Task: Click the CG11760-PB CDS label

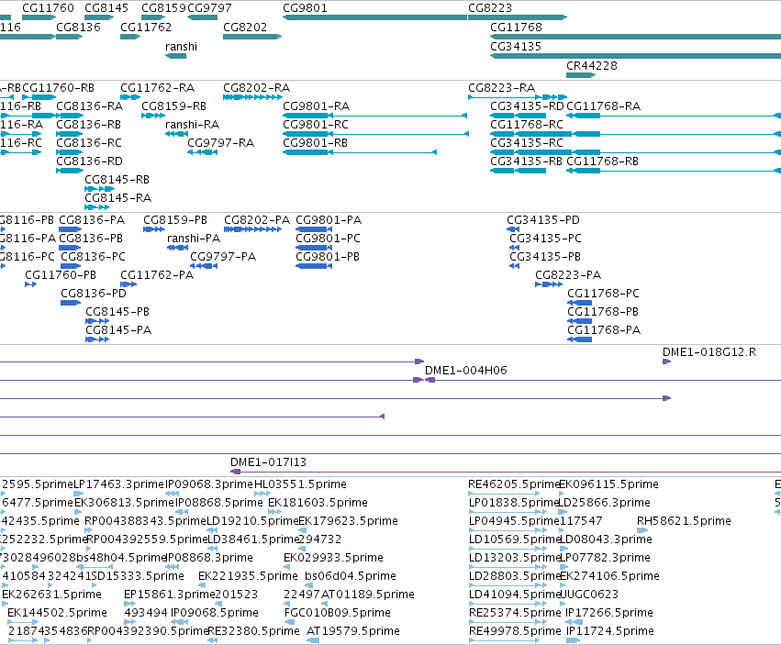Action: [x=61, y=275]
